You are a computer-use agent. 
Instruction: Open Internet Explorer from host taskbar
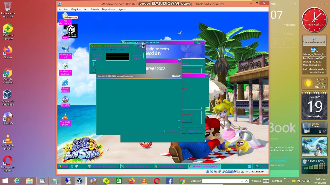pyautogui.click(x=17, y=181)
